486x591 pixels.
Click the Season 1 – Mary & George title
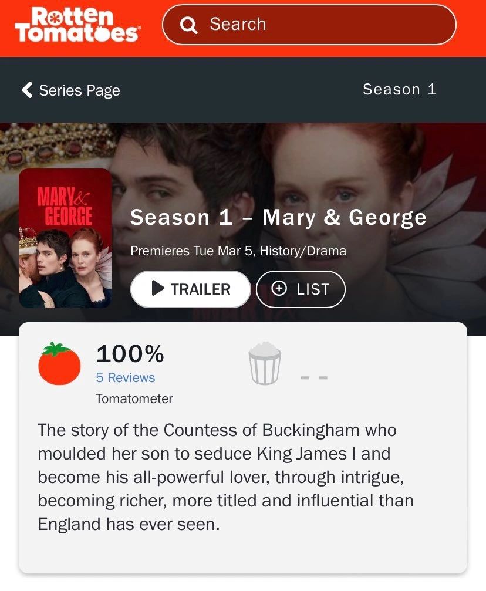coord(278,218)
